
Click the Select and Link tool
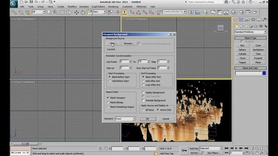[x=14, y=13]
